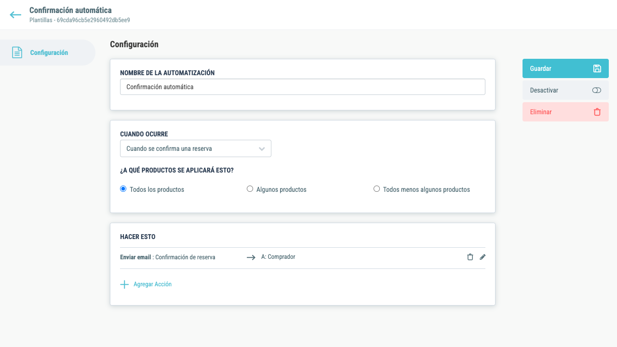The width and height of the screenshot is (617, 347).
Task: Select the 'Todos los productos' radio button
Action: [x=123, y=189]
